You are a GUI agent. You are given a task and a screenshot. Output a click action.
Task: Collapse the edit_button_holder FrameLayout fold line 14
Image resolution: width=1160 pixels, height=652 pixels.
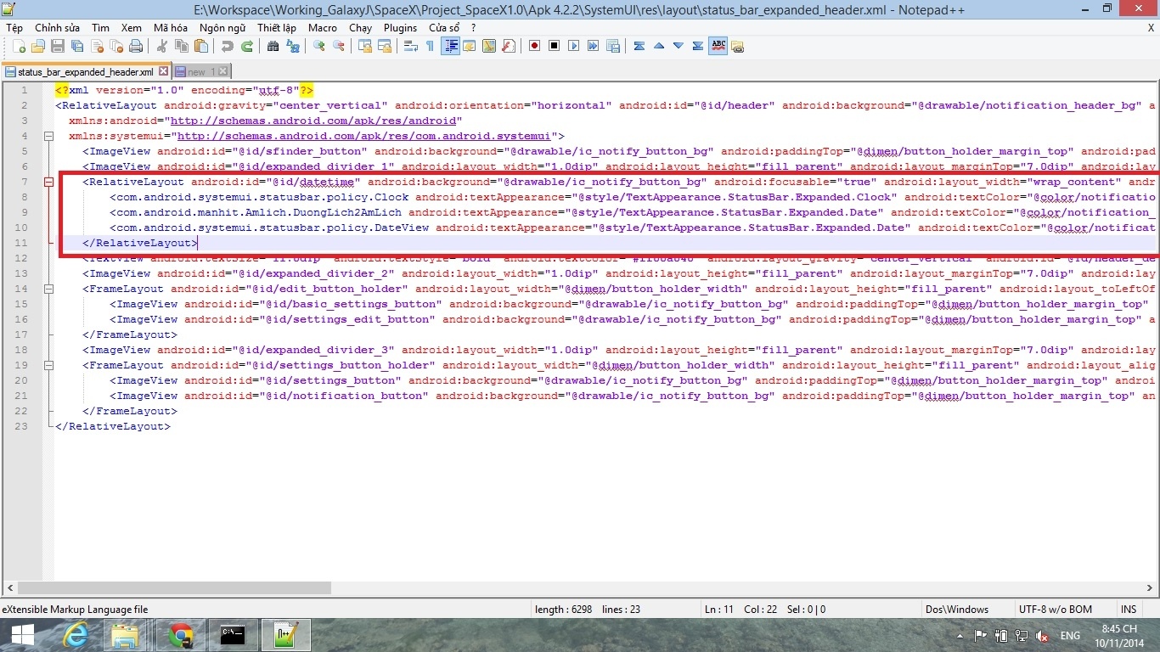[48, 289]
